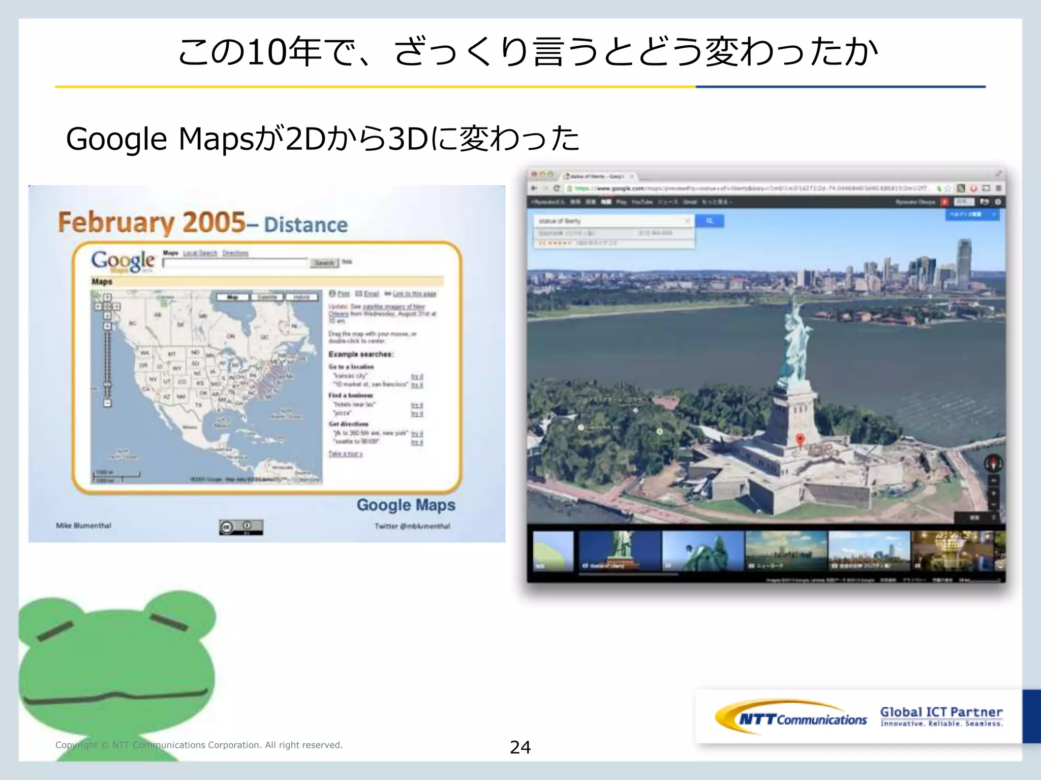Click the red notification badge in Google bar
Screen dimensions: 1041x780
pos(944,202)
